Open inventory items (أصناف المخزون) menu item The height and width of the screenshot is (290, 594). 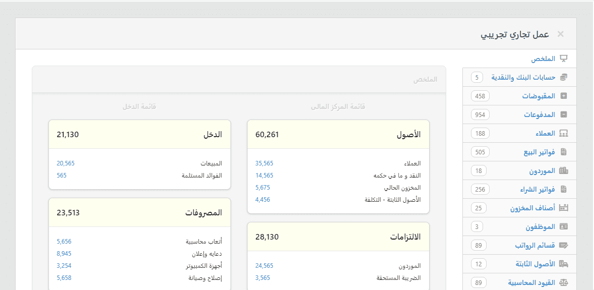[x=532, y=208]
